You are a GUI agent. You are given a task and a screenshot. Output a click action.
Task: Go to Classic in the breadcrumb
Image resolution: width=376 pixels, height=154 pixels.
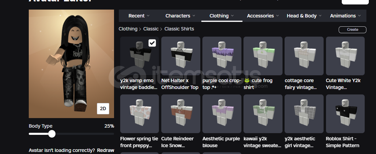pos(151,29)
